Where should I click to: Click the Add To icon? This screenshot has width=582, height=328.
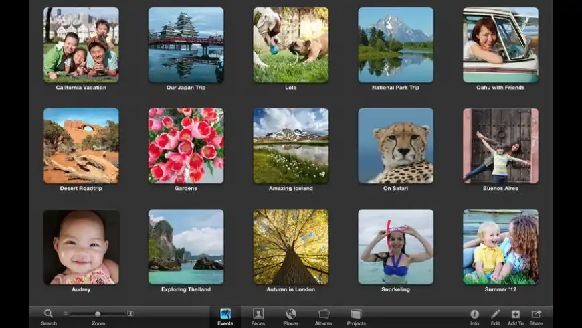515,314
